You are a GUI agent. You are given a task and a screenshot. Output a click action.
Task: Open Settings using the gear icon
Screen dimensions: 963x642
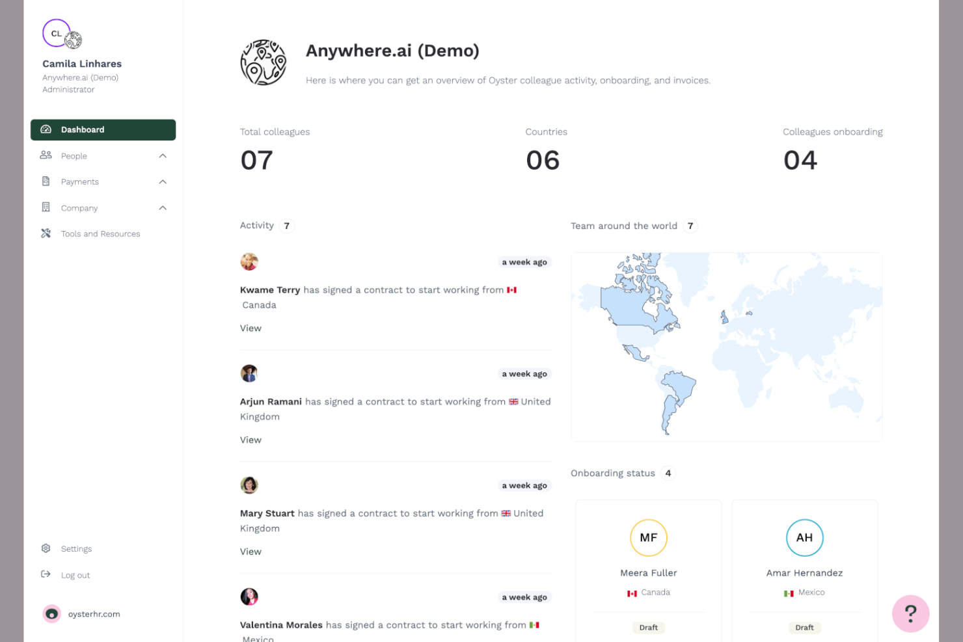tap(46, 548)
